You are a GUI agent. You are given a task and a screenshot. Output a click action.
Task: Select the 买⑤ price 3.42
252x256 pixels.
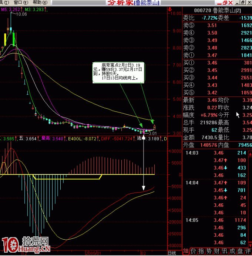212,93
